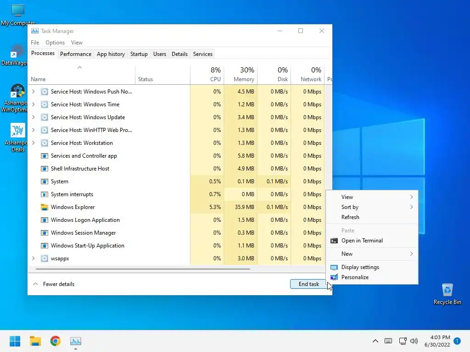Switch to the Startup tab
This screenshot has width=470, height=352.
pos(139,54)
